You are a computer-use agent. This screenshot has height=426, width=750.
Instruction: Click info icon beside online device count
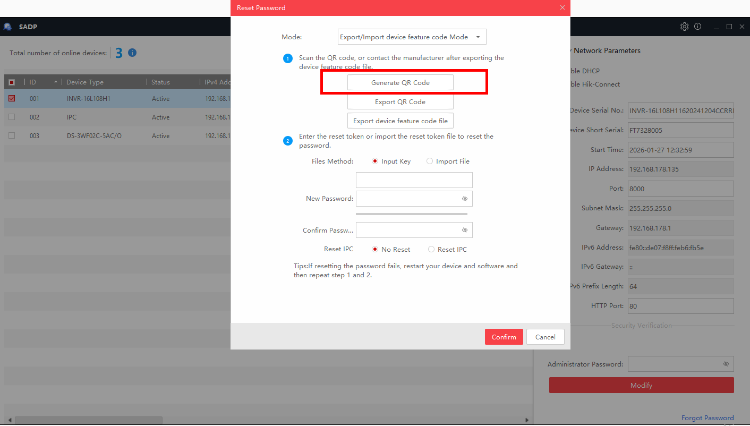132,53
